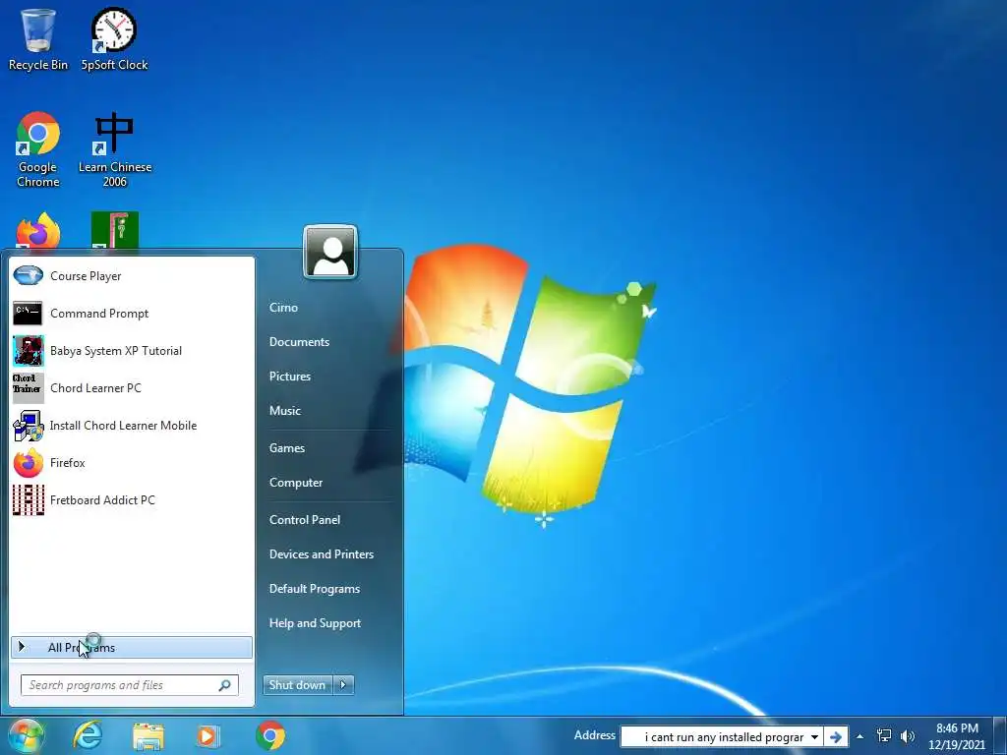Viewport: 1007px width, 755px height.
Task: Click the Firefox desktop shortcut behind the Start menu
Action: click(x=38, y=231)
